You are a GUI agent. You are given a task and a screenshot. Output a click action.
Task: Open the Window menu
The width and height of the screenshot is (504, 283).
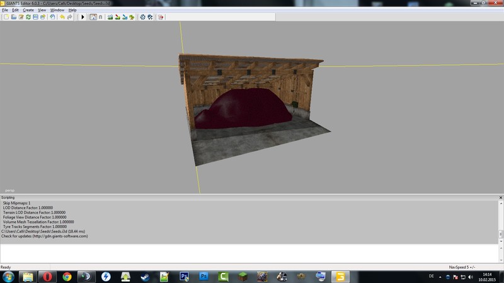pyautogui.click(x=57, y=10)
